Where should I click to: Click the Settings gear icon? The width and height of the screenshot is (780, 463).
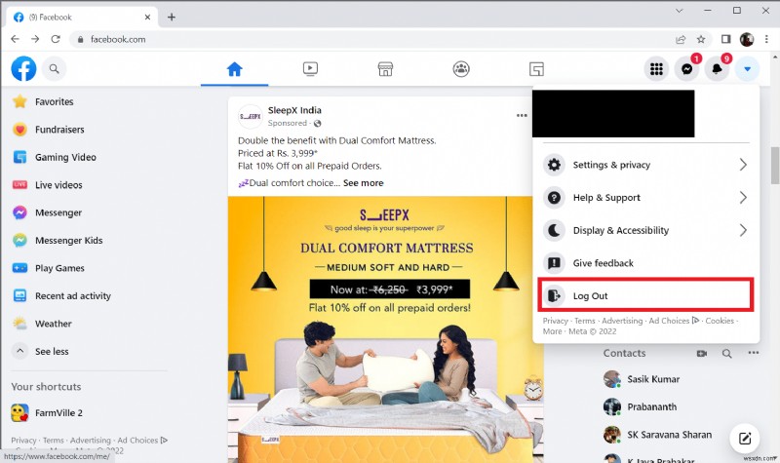[554, 165]
